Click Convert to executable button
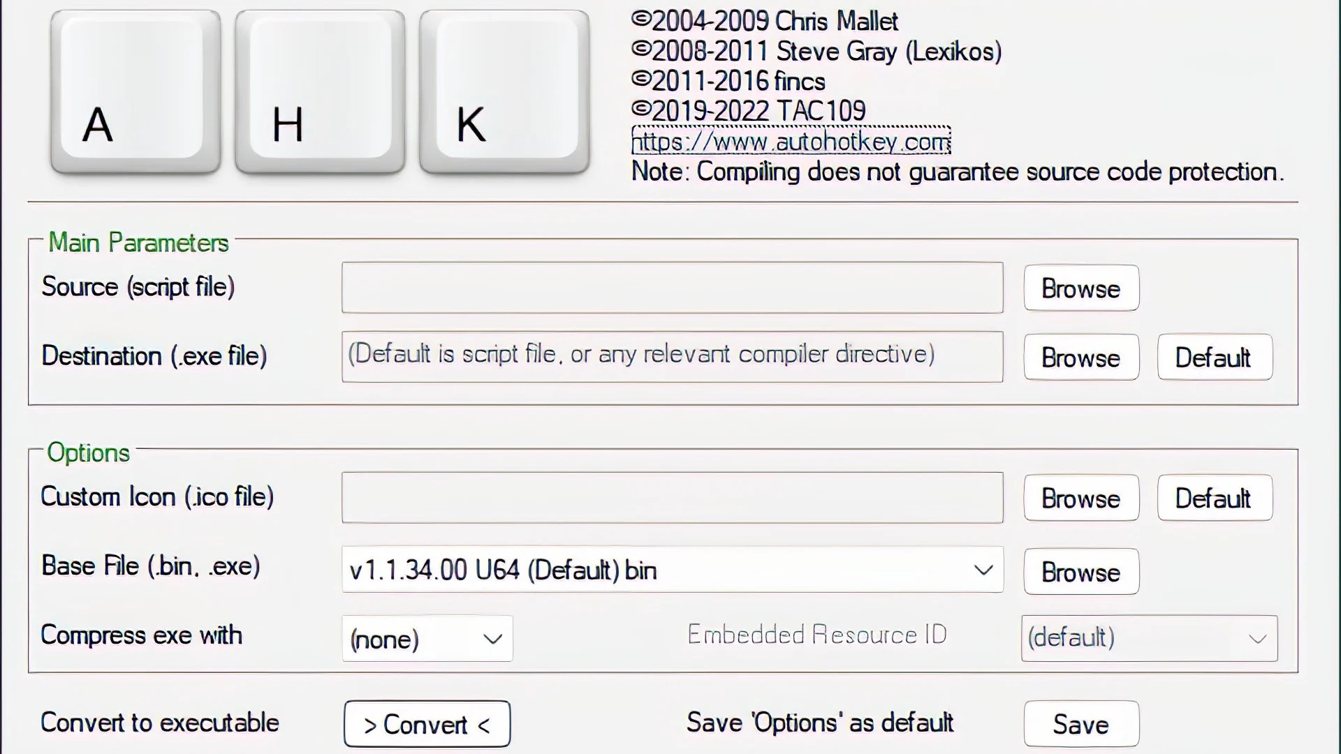Image resolution: width=1341 pixels, height=754 pixels. click(427, 723)
